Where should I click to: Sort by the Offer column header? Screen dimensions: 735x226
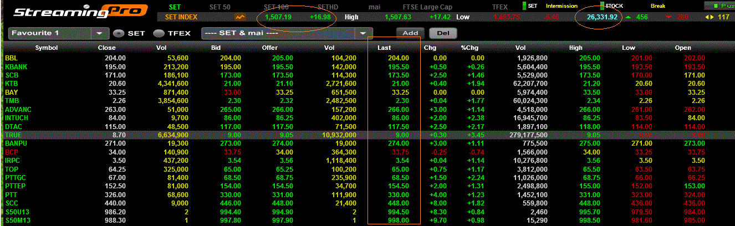click(270, 48)
